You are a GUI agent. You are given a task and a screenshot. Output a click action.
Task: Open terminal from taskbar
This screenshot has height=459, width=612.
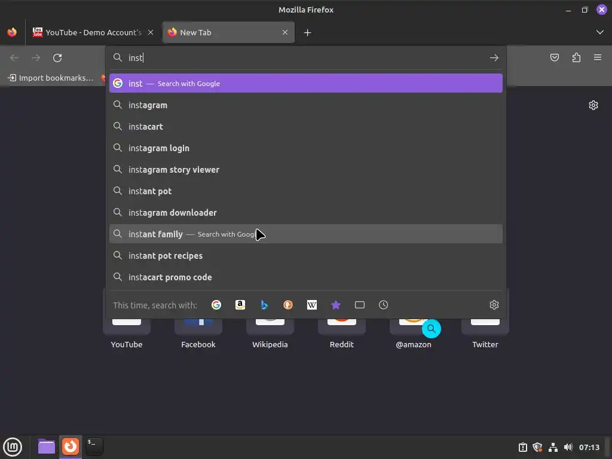tap(94, 446)
